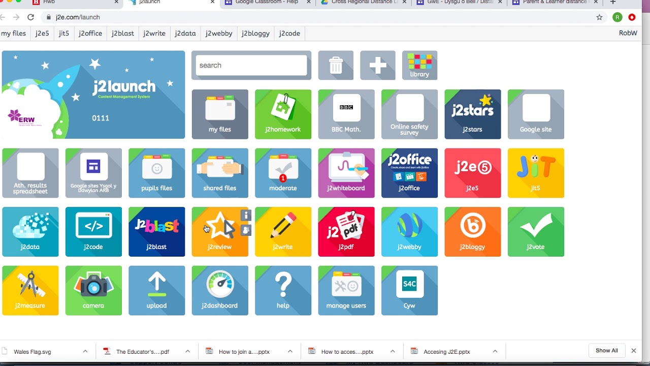Select j2bloggy in top menu
This screenshot has height=366, width=650.
(x=255, y=34)
